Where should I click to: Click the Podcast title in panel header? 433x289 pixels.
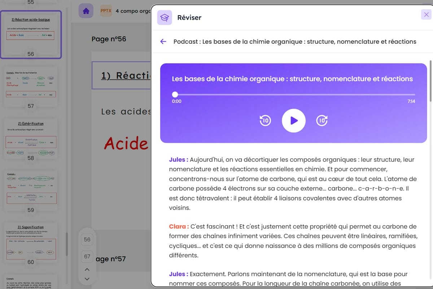[x=295, y=42]
